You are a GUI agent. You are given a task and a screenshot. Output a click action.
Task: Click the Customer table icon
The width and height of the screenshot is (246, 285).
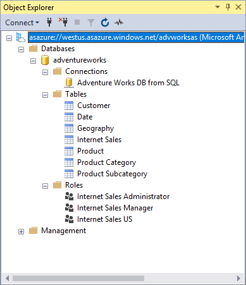pyautogui.click(x=69, y=106)
